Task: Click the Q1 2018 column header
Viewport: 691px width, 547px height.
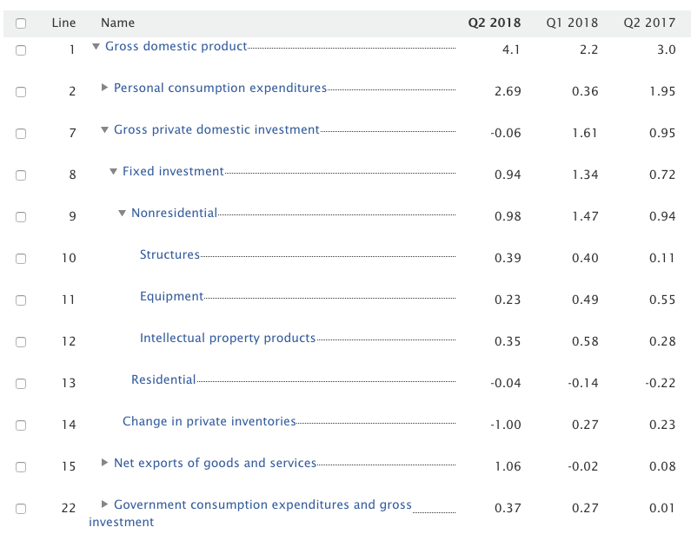Action: click(572, 23)
